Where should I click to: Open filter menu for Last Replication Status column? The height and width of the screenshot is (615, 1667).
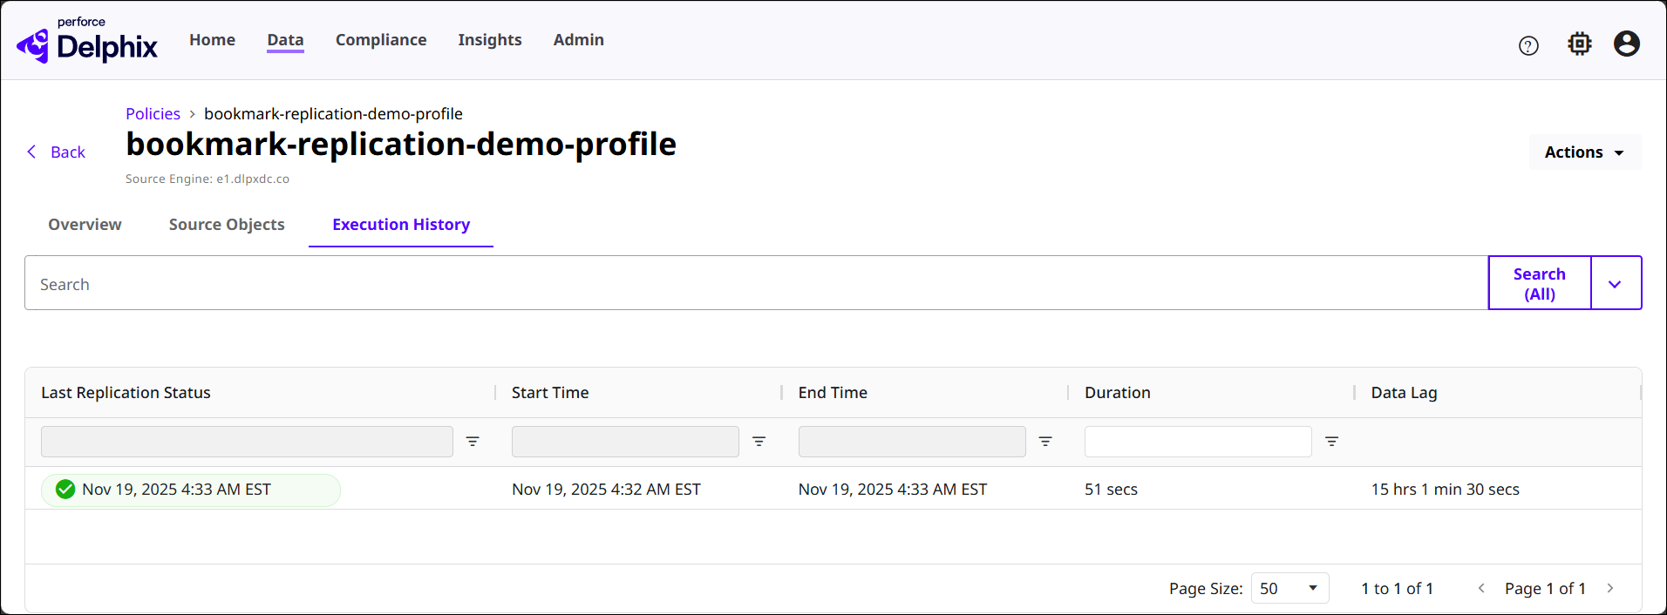(x=473, y=442)
